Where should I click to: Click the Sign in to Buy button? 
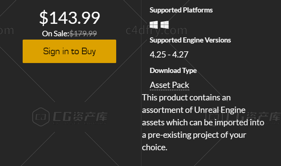[x=69, y=51]
